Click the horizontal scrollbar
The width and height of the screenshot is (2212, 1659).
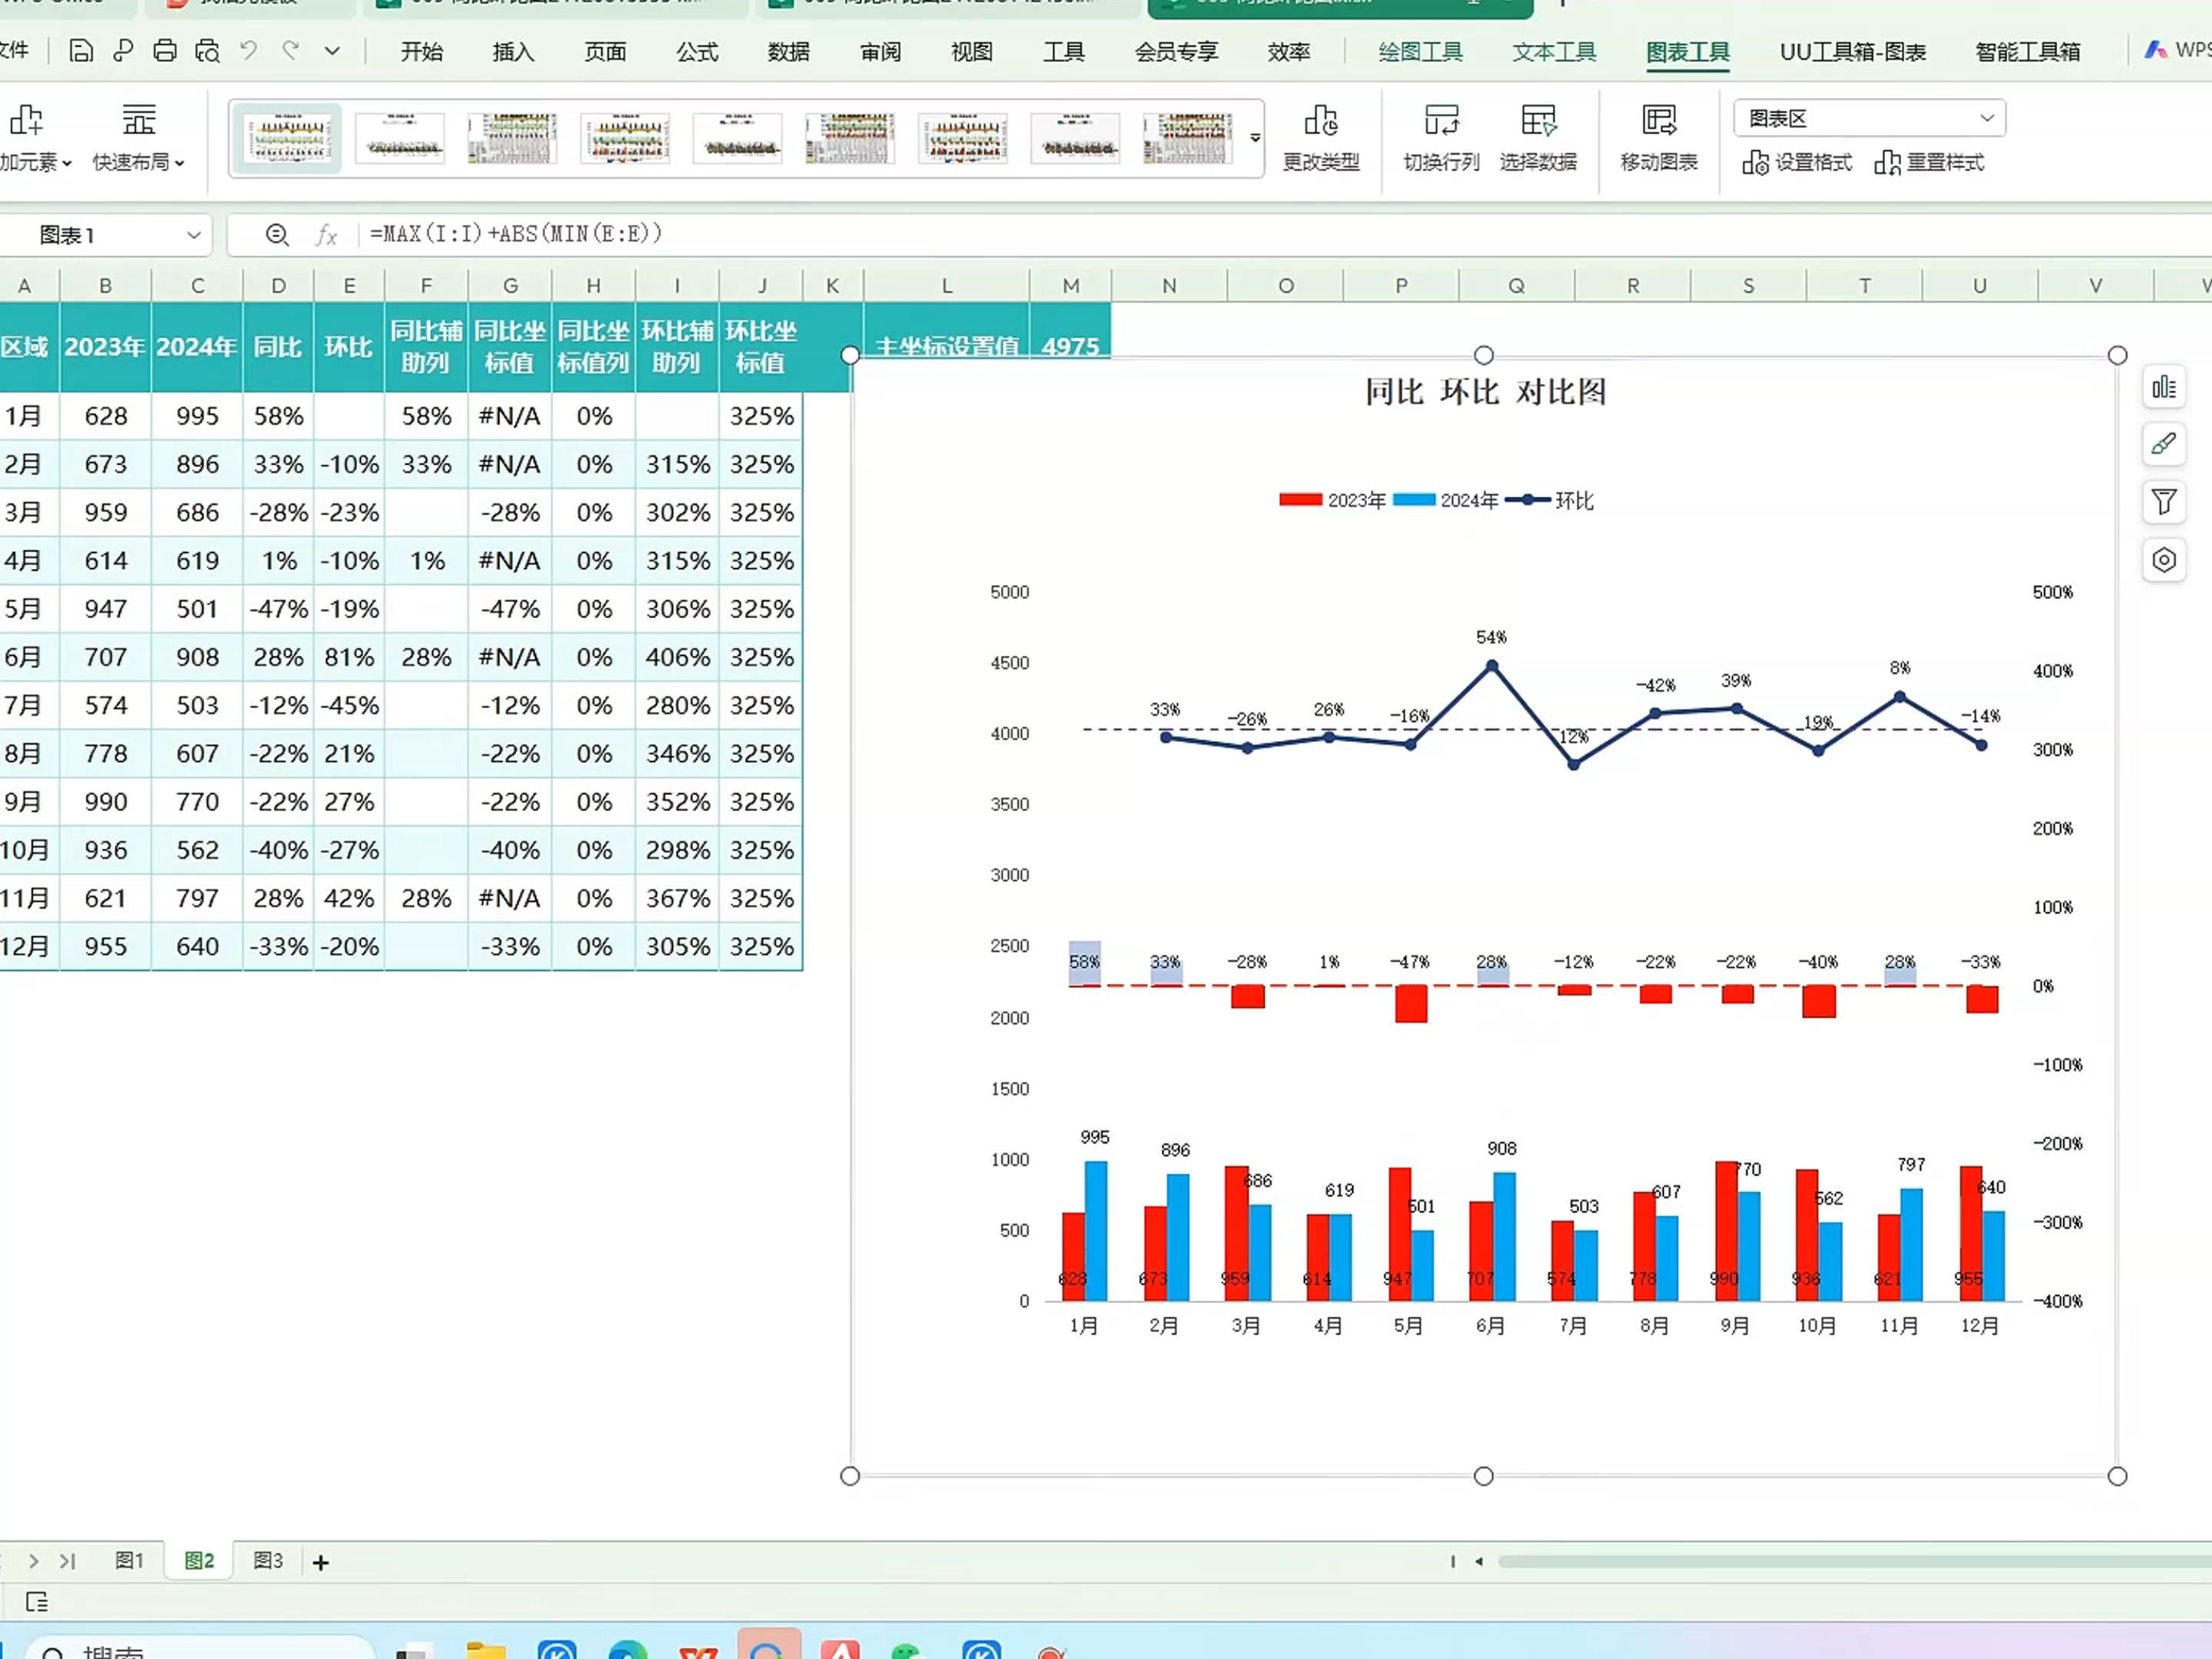1854,1561
